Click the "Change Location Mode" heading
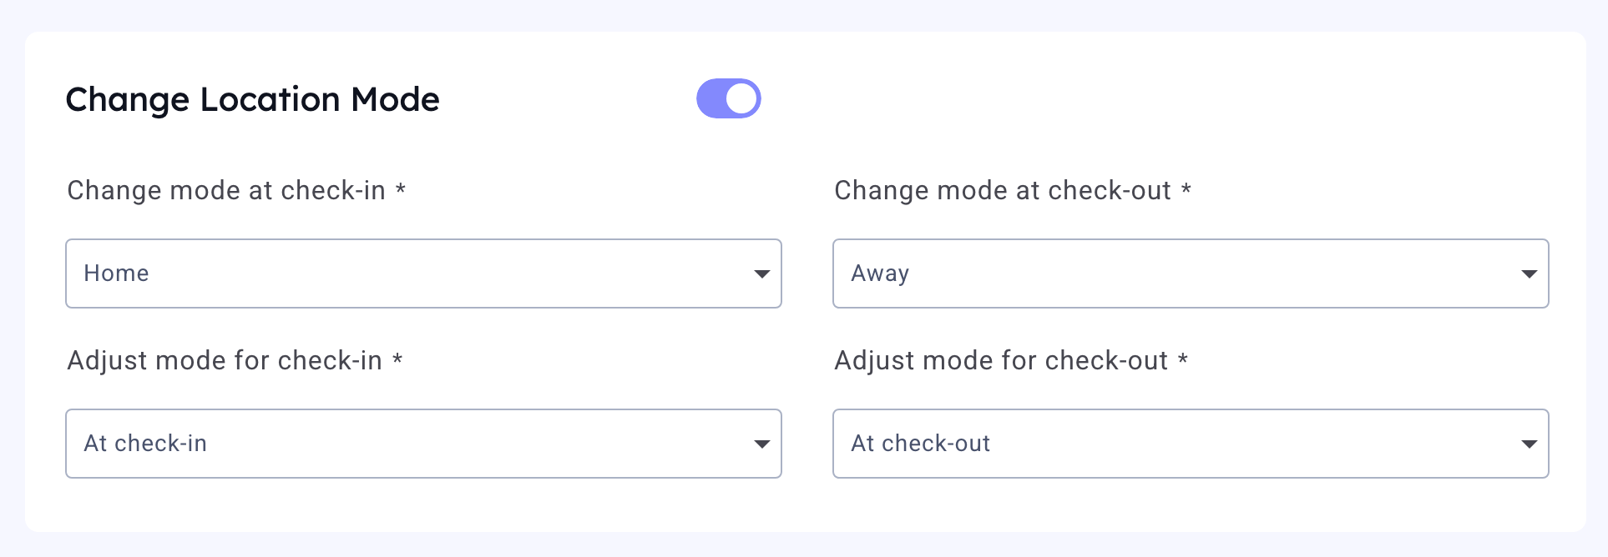The height and width of the screenshot is (557, 1608). tap(252, 99)
